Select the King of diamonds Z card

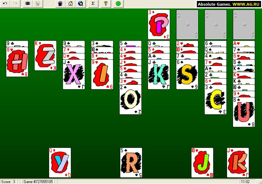(x=45, y=56)
